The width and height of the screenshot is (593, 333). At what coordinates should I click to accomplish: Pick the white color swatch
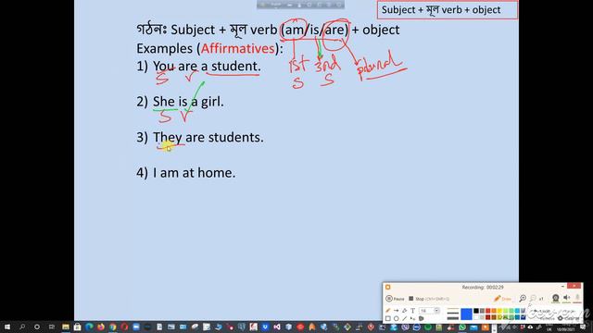tap(476, 317)
